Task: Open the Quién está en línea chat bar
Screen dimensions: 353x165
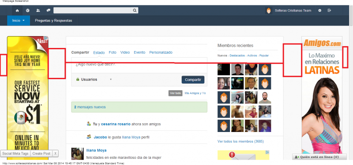Action: [x=319, y=157]
